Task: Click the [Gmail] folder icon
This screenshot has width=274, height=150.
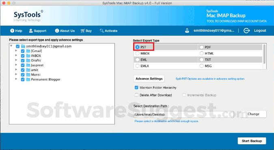Action: point(28,51)
